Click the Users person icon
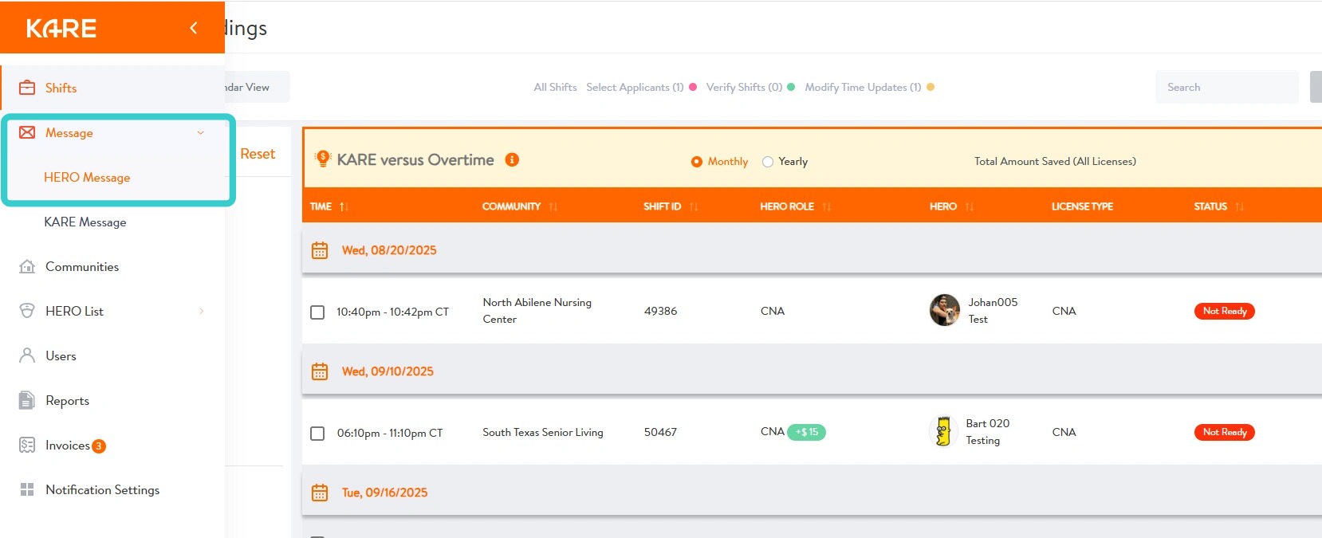The height and width of the screenshot is (538, 1322). point(27,355)
